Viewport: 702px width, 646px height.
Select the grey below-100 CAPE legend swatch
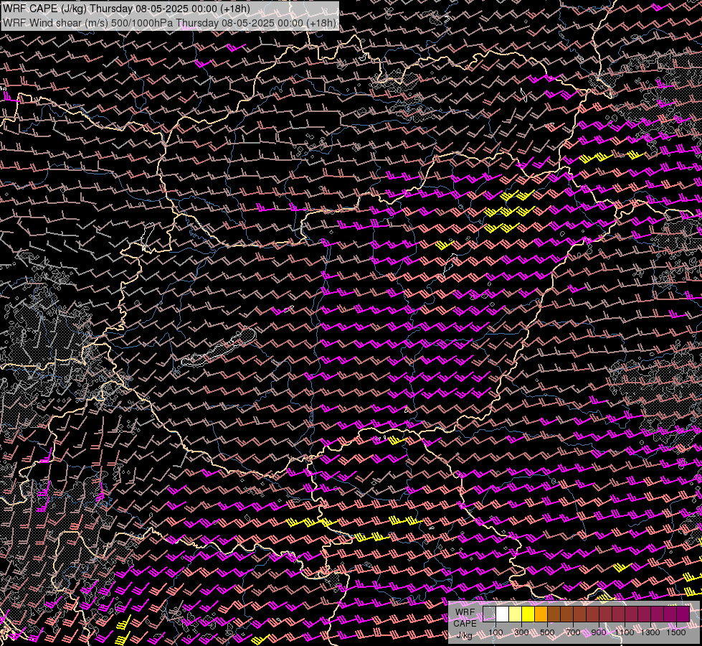pos(489,614)
